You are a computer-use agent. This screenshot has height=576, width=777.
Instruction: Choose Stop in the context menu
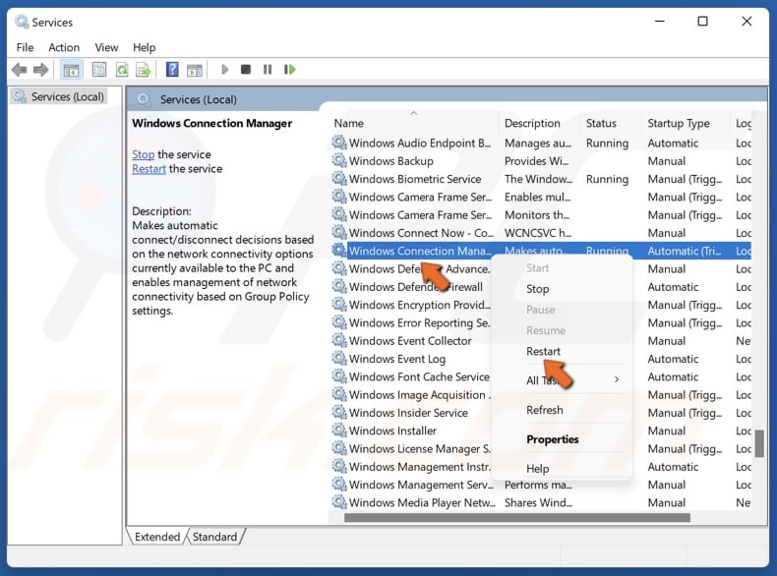pyautogui.click(x=562, y=289)
